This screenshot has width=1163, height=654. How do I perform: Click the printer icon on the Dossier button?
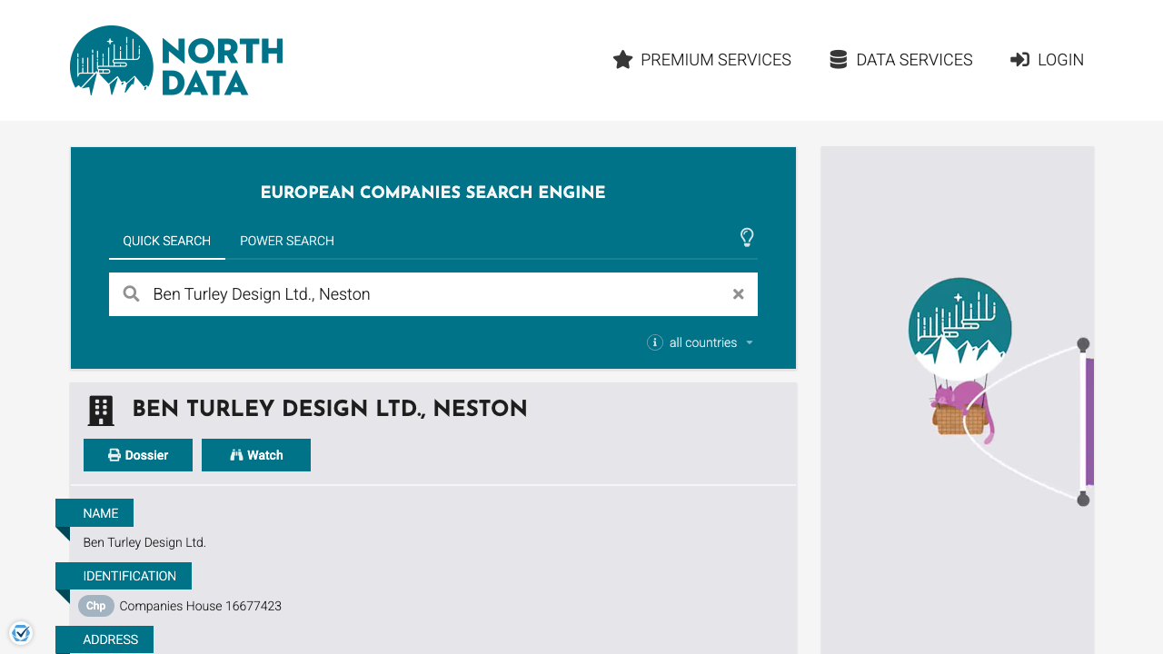point(114,454)
